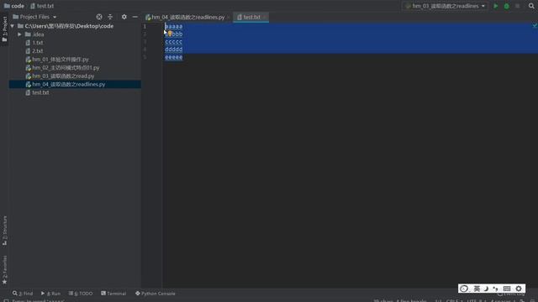Click the IME language indicator 英
Screen dimensions: 538x302
coord(477,289)
